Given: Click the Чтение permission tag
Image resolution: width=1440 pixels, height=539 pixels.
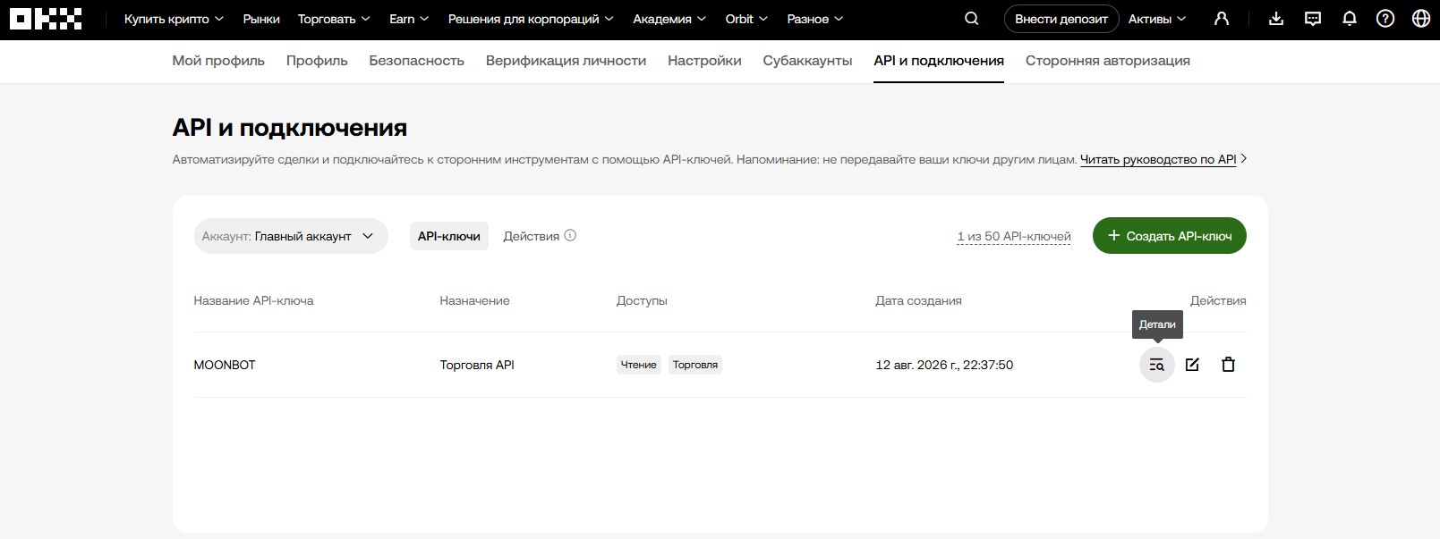Looking at the screenshot, I should tap(639, 365).
